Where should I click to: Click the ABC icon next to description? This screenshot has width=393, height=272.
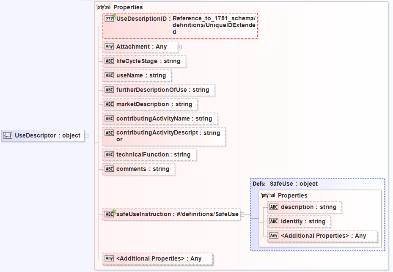coord(274,207)
